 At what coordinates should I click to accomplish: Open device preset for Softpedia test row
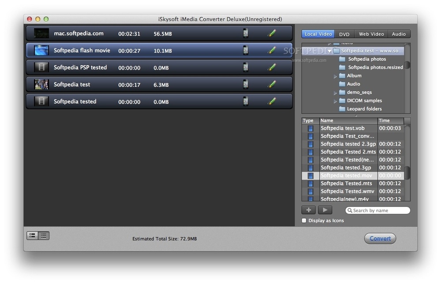pyautogui.click(x=246, y=84)
